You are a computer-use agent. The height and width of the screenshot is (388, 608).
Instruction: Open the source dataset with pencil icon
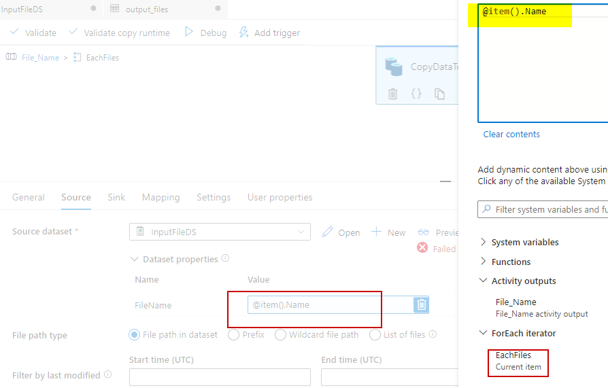tap(341, 232)
